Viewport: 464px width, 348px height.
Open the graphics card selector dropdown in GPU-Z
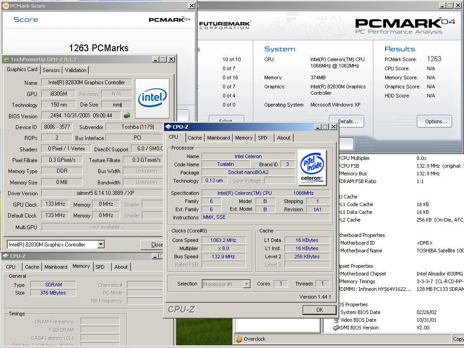(101, 244)
